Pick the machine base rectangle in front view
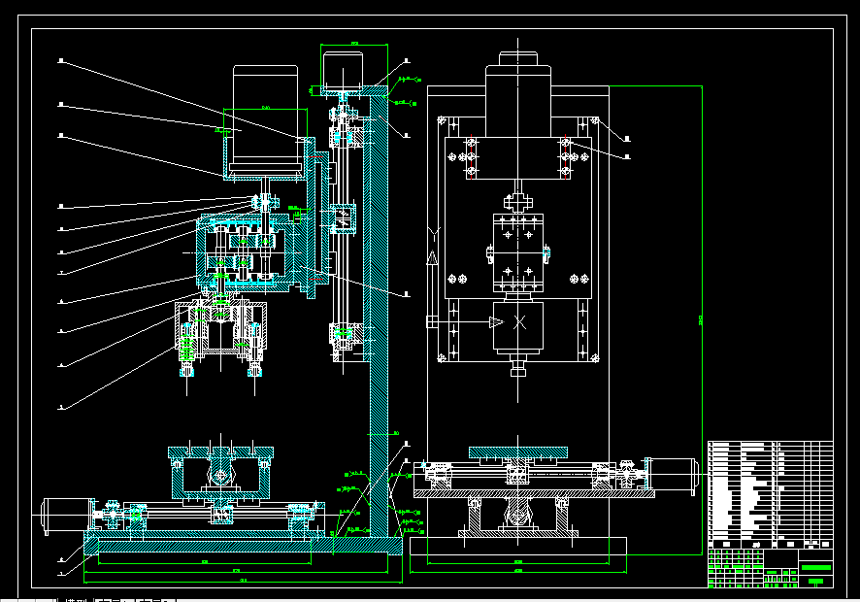 518,546
